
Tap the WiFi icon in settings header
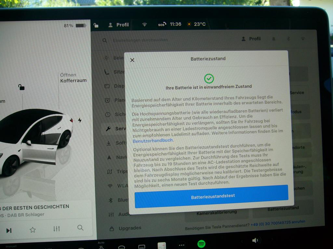coord(303,39)
